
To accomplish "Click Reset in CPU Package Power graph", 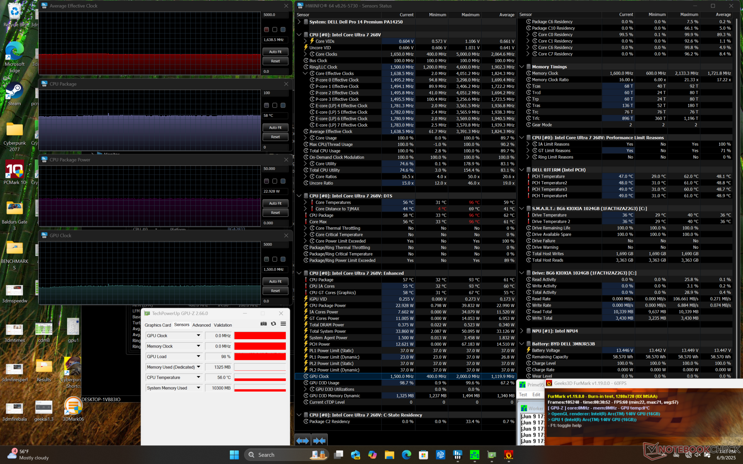I will pos(275,213).
